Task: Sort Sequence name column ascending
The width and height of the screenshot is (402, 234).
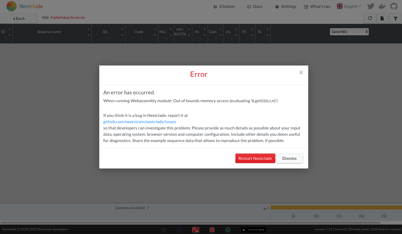Action: [x=89, y=29]
